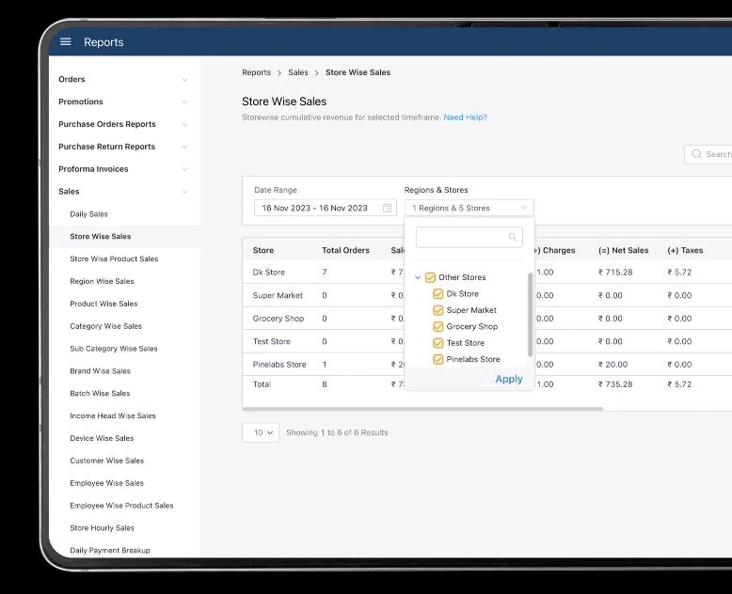Open Category Wise Sales report
The height and width of the screenshot is (594, 732).
[x=105, y=326]
